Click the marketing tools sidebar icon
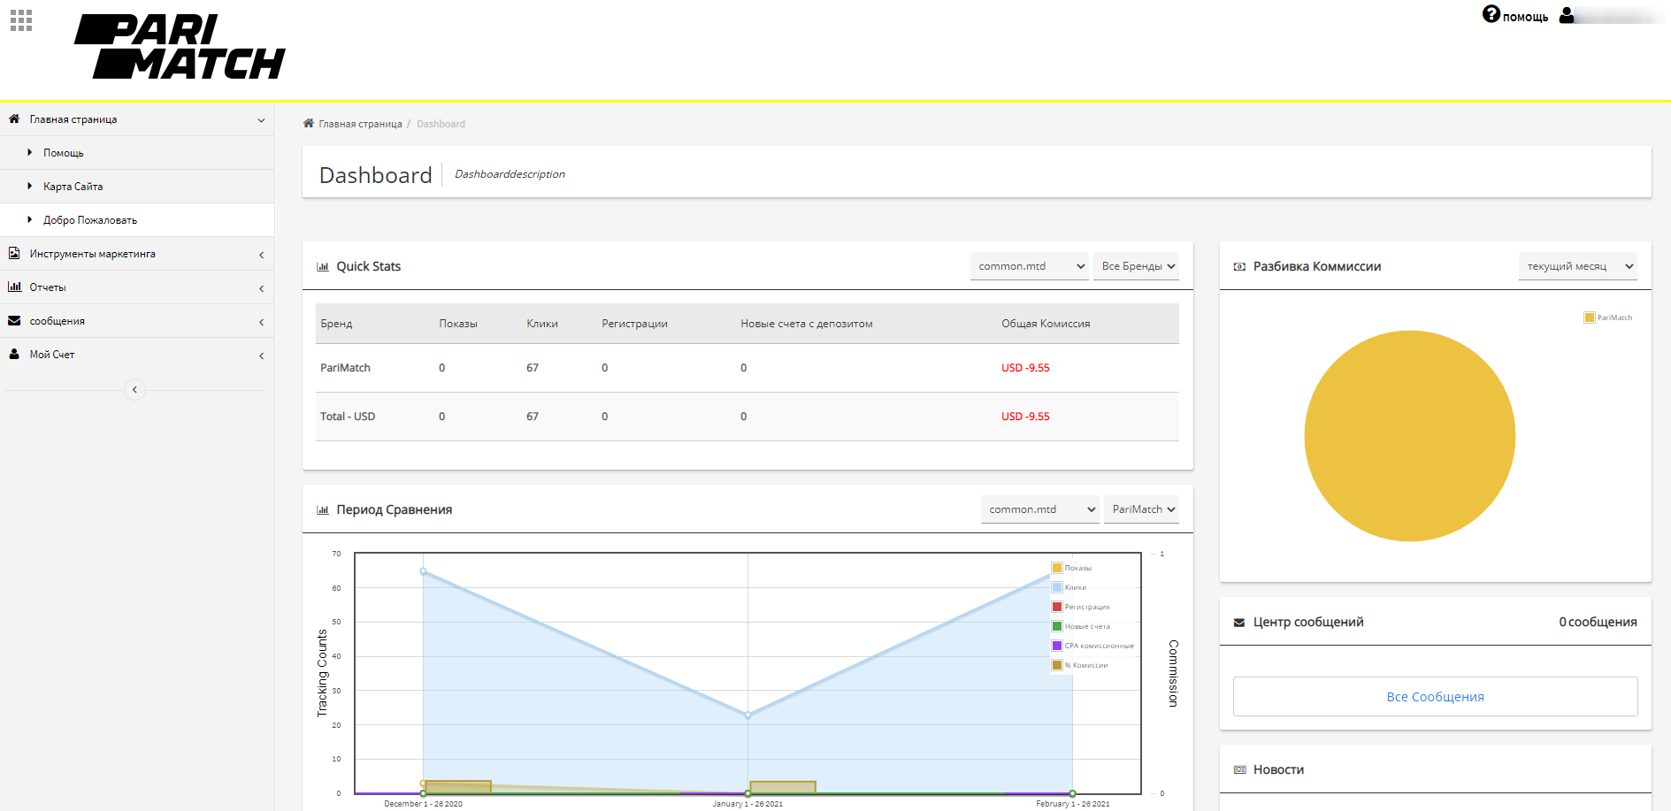 (x=14, y=253)
